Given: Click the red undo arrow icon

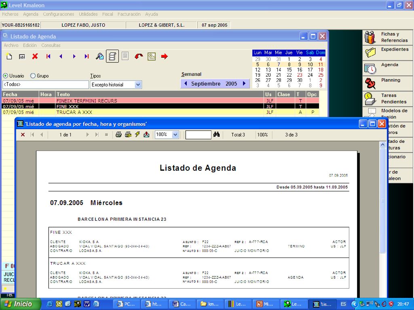Looking at the screenshot, I should coord(139,56).
